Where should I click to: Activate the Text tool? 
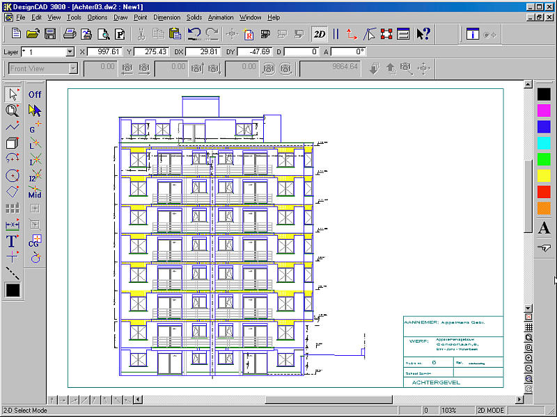pyautogui.click(x=13, y=241)
